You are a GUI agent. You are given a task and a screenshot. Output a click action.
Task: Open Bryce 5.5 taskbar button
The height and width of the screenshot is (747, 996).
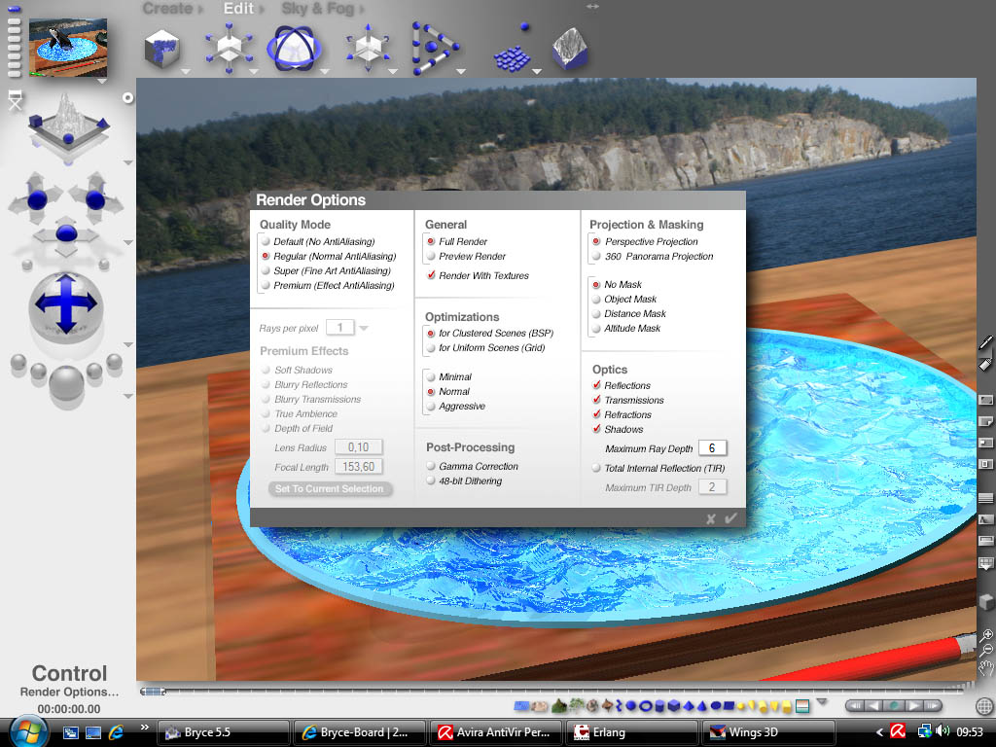pos(223,732)
